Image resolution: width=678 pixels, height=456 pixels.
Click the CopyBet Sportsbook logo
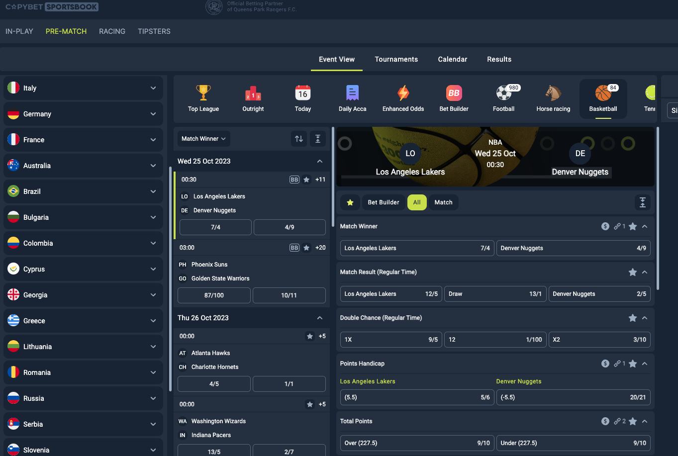pos(52,7)
